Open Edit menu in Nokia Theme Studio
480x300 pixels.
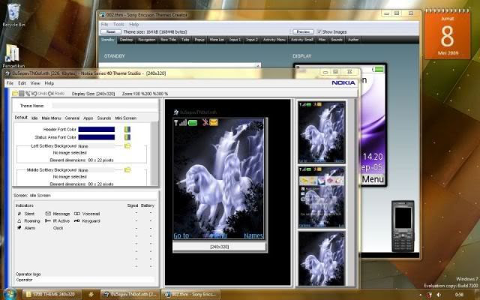pyautogui.click(x=22, y=83)
